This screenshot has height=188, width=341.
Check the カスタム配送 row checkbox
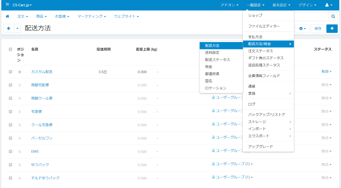point(11,72)
